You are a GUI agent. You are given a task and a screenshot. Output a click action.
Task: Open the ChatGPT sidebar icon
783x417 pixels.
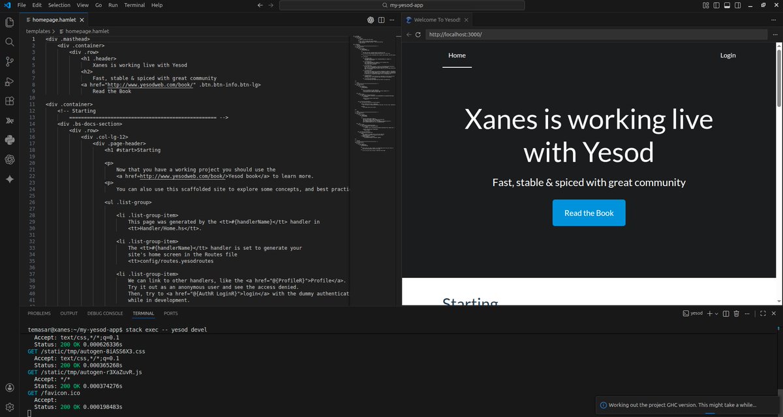9,159
